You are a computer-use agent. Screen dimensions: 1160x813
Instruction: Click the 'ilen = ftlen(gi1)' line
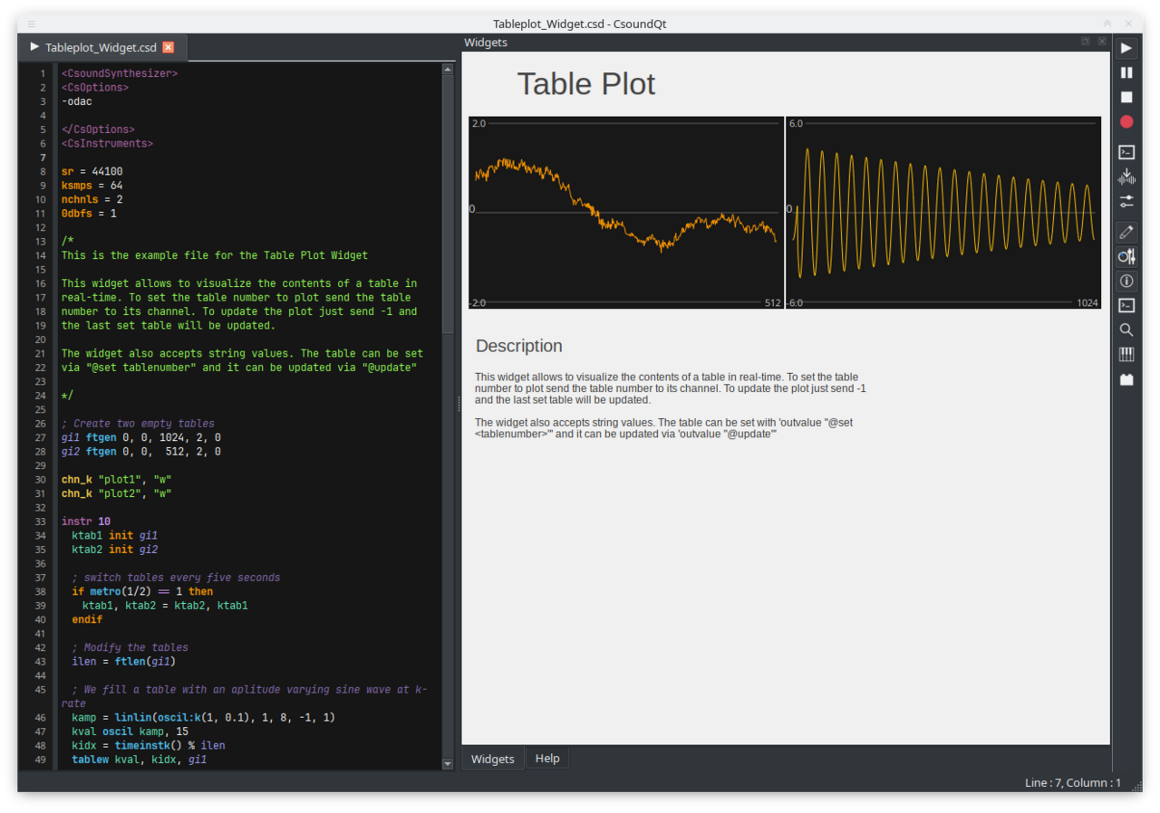(x=123, y=662)
